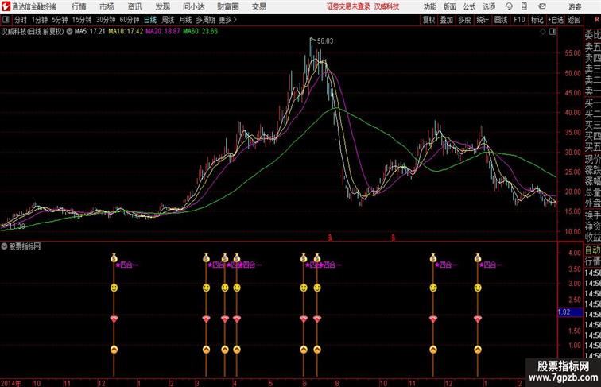The image size is (601, 387).
Task: Click the MA10: 17.42 indicator value
Action: 126,32
